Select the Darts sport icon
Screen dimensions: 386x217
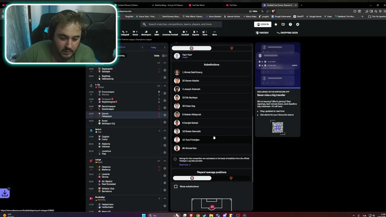click(205, 33)
